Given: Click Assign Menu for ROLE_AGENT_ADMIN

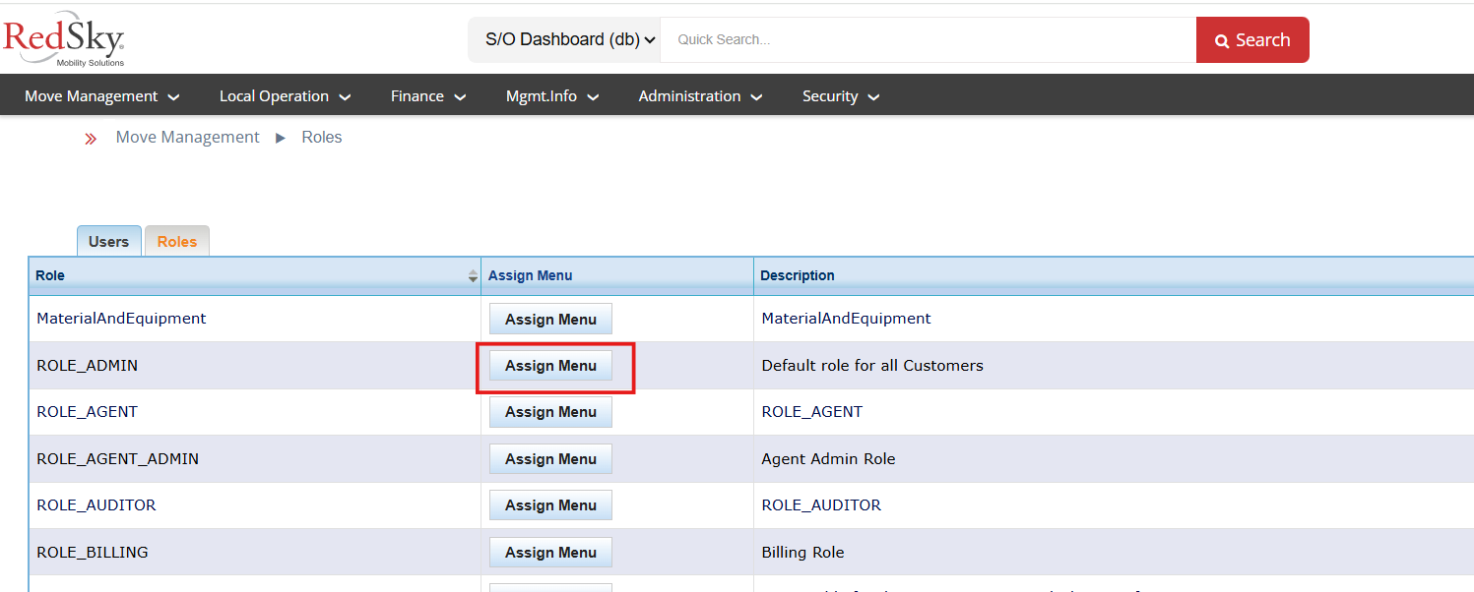Looking at the screenshot, I should (551, 459).
